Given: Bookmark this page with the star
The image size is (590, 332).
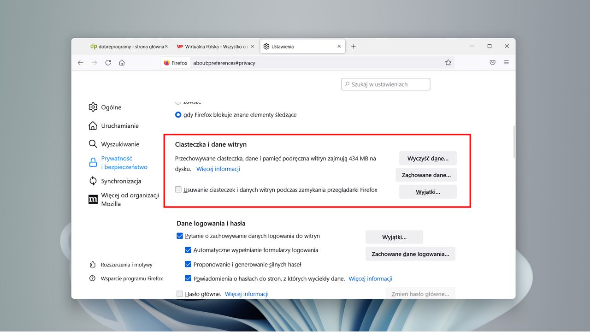Looking at the screenshot, I should 448,63.
